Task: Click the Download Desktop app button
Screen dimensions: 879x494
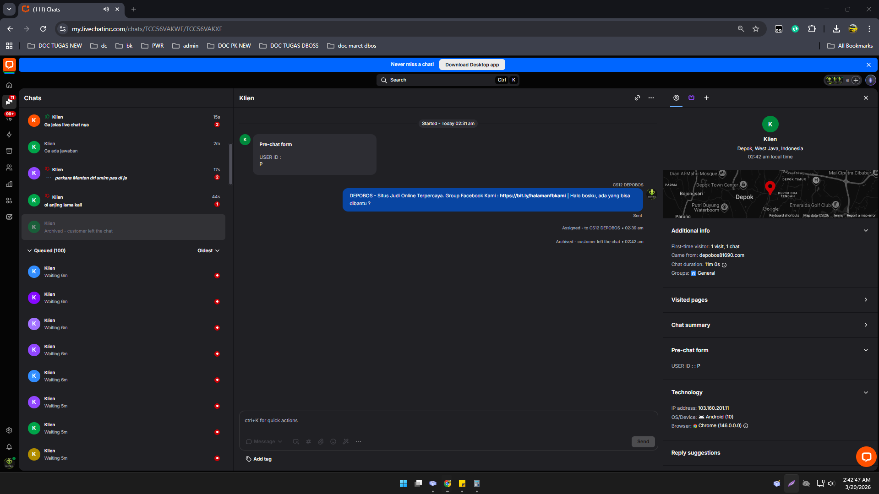Action: (472, 65)
